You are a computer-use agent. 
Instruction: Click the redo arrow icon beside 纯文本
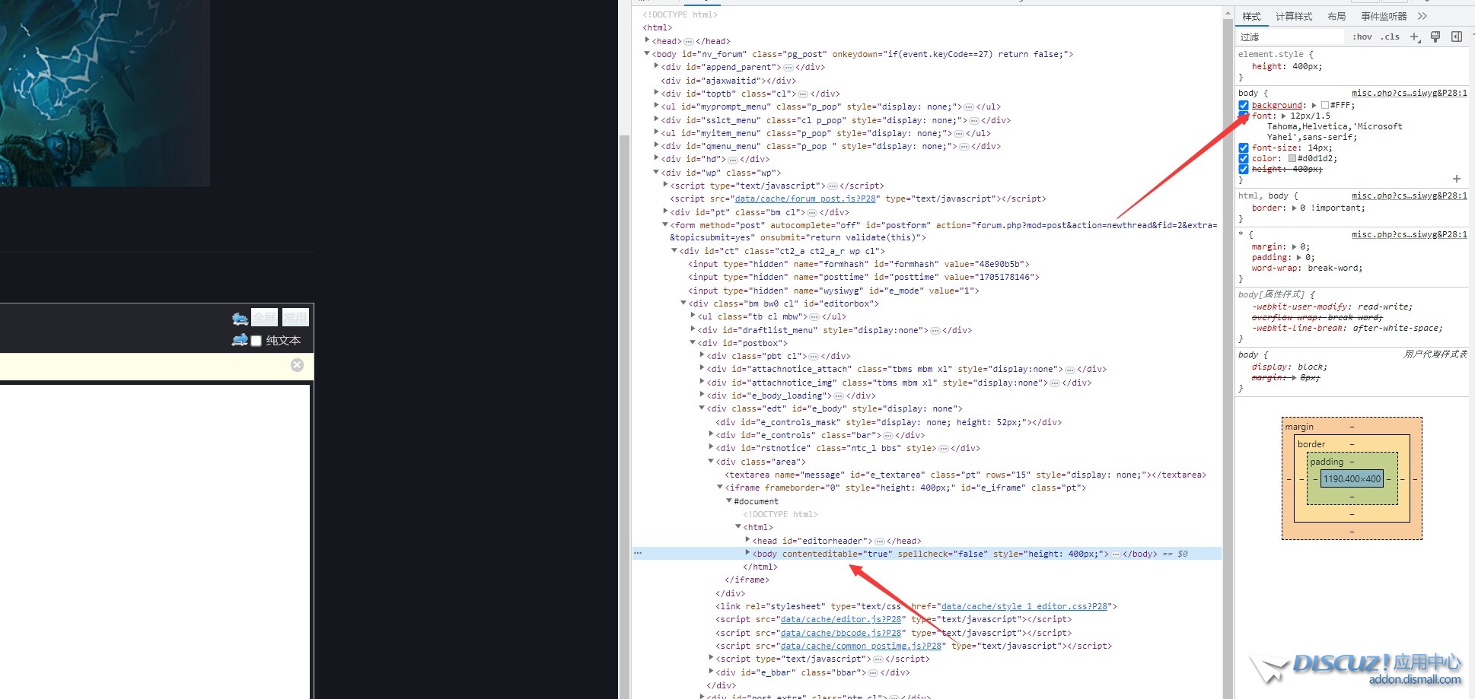pyautogui.click(x=240, y=340)
